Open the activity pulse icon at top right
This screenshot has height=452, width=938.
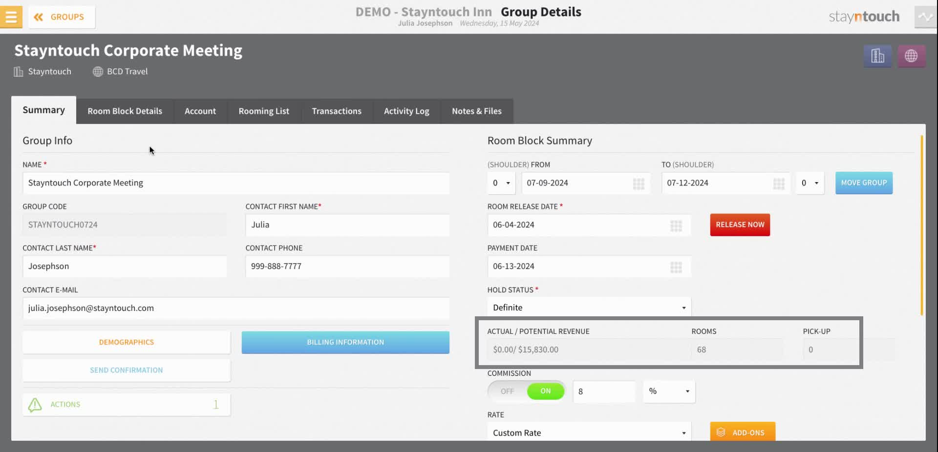[925, 17]
